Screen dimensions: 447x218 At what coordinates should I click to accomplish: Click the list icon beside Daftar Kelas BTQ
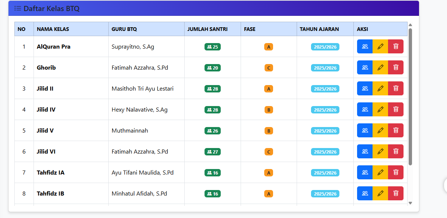pyautogui.click(x=18, y=8)
